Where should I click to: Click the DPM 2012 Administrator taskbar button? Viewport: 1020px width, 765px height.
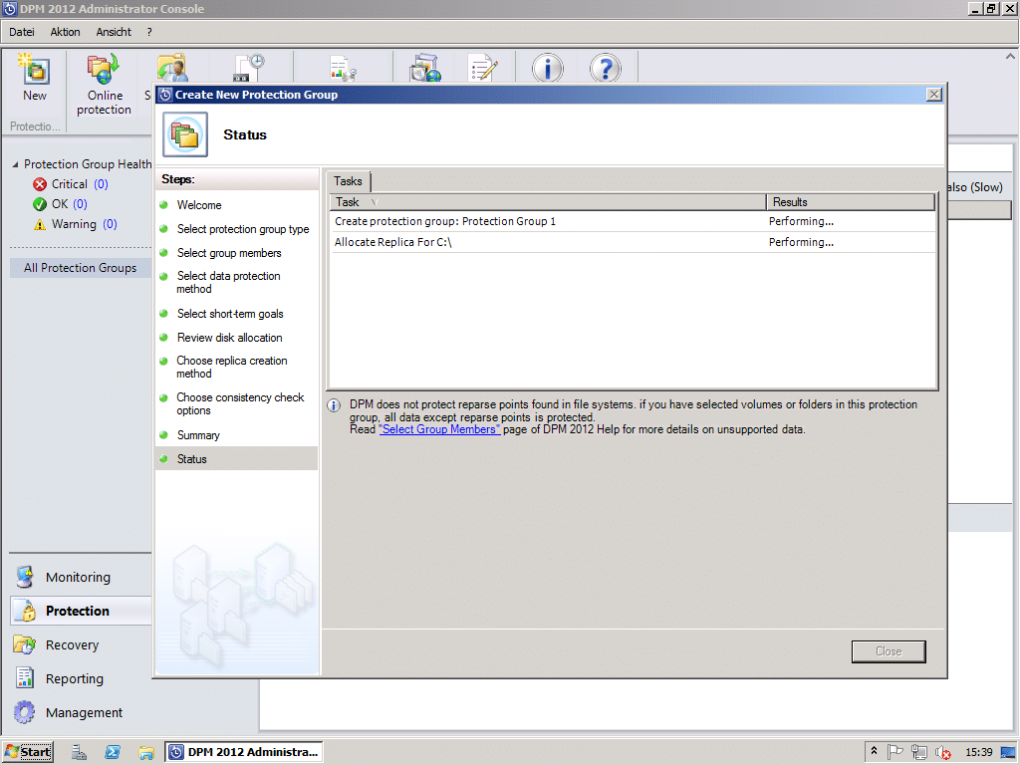pos(244,752)
